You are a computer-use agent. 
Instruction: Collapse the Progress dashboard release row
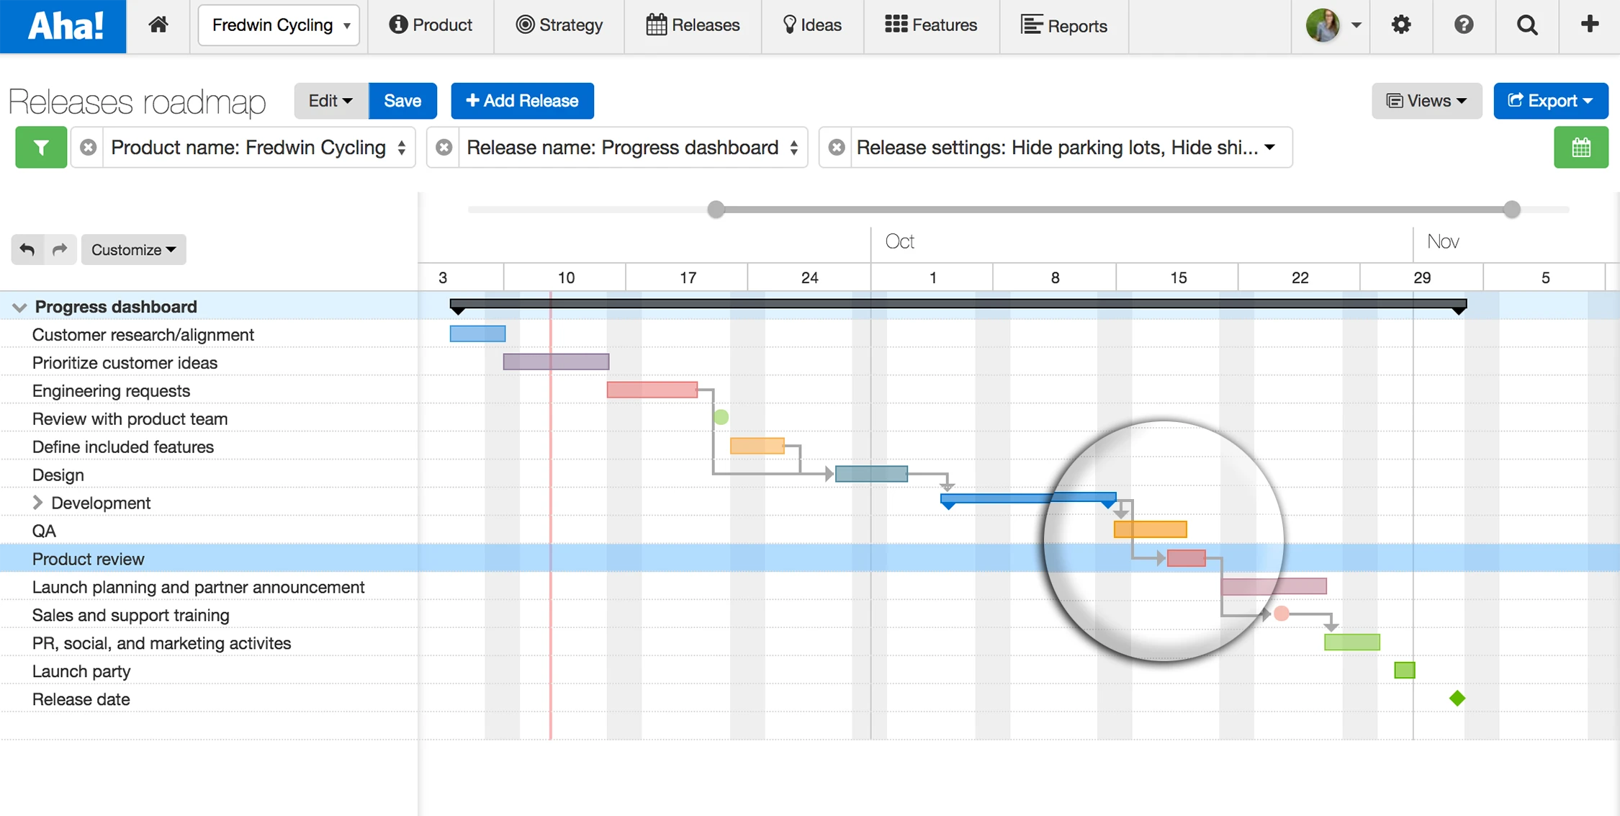coord(19,308)
